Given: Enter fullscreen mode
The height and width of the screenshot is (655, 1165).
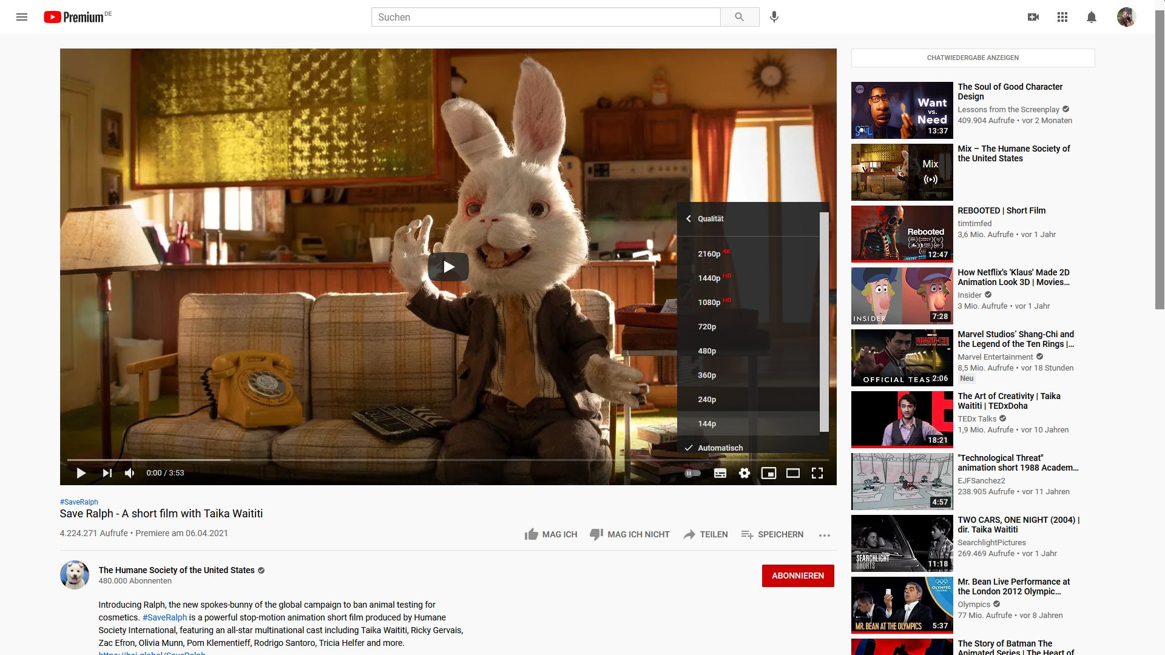Looking at the screenshot, I should click(x=817, y=473).
